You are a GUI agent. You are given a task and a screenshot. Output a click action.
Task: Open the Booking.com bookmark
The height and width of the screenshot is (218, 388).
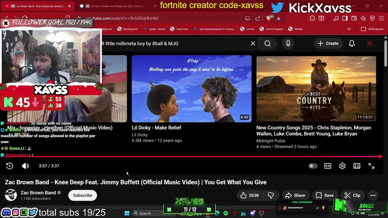click(x=127, y=29)
